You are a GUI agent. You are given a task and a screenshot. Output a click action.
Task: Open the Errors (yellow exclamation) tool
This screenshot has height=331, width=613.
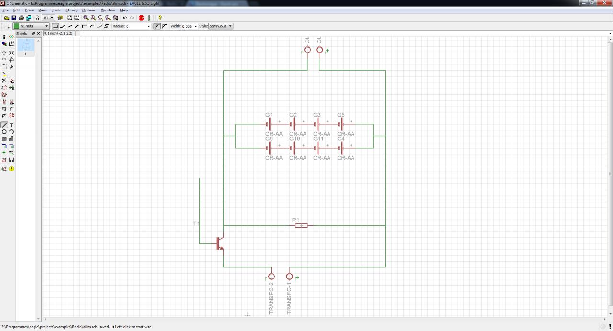[11, 169]
